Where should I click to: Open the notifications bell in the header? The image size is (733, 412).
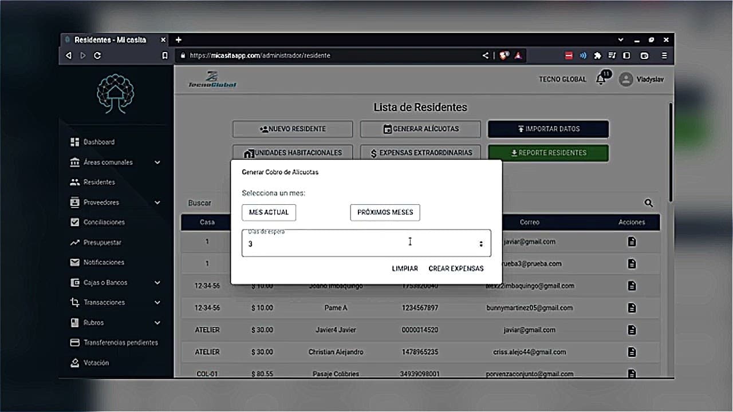tap(601, 79)
